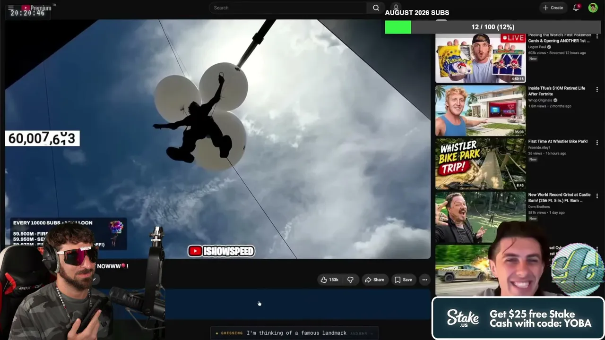Image resolution: width=605 pixels, height=340 pixels.
Task: Open the Castle Bam grind video thumbnail
Action: pyautogui.click(x=480, y=217)
